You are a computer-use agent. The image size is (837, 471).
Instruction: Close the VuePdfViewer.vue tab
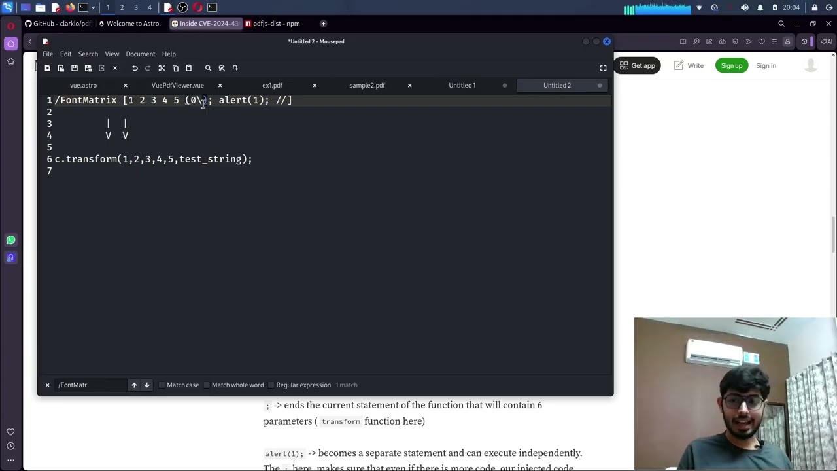pyautogui.click(x=220, y=85)
